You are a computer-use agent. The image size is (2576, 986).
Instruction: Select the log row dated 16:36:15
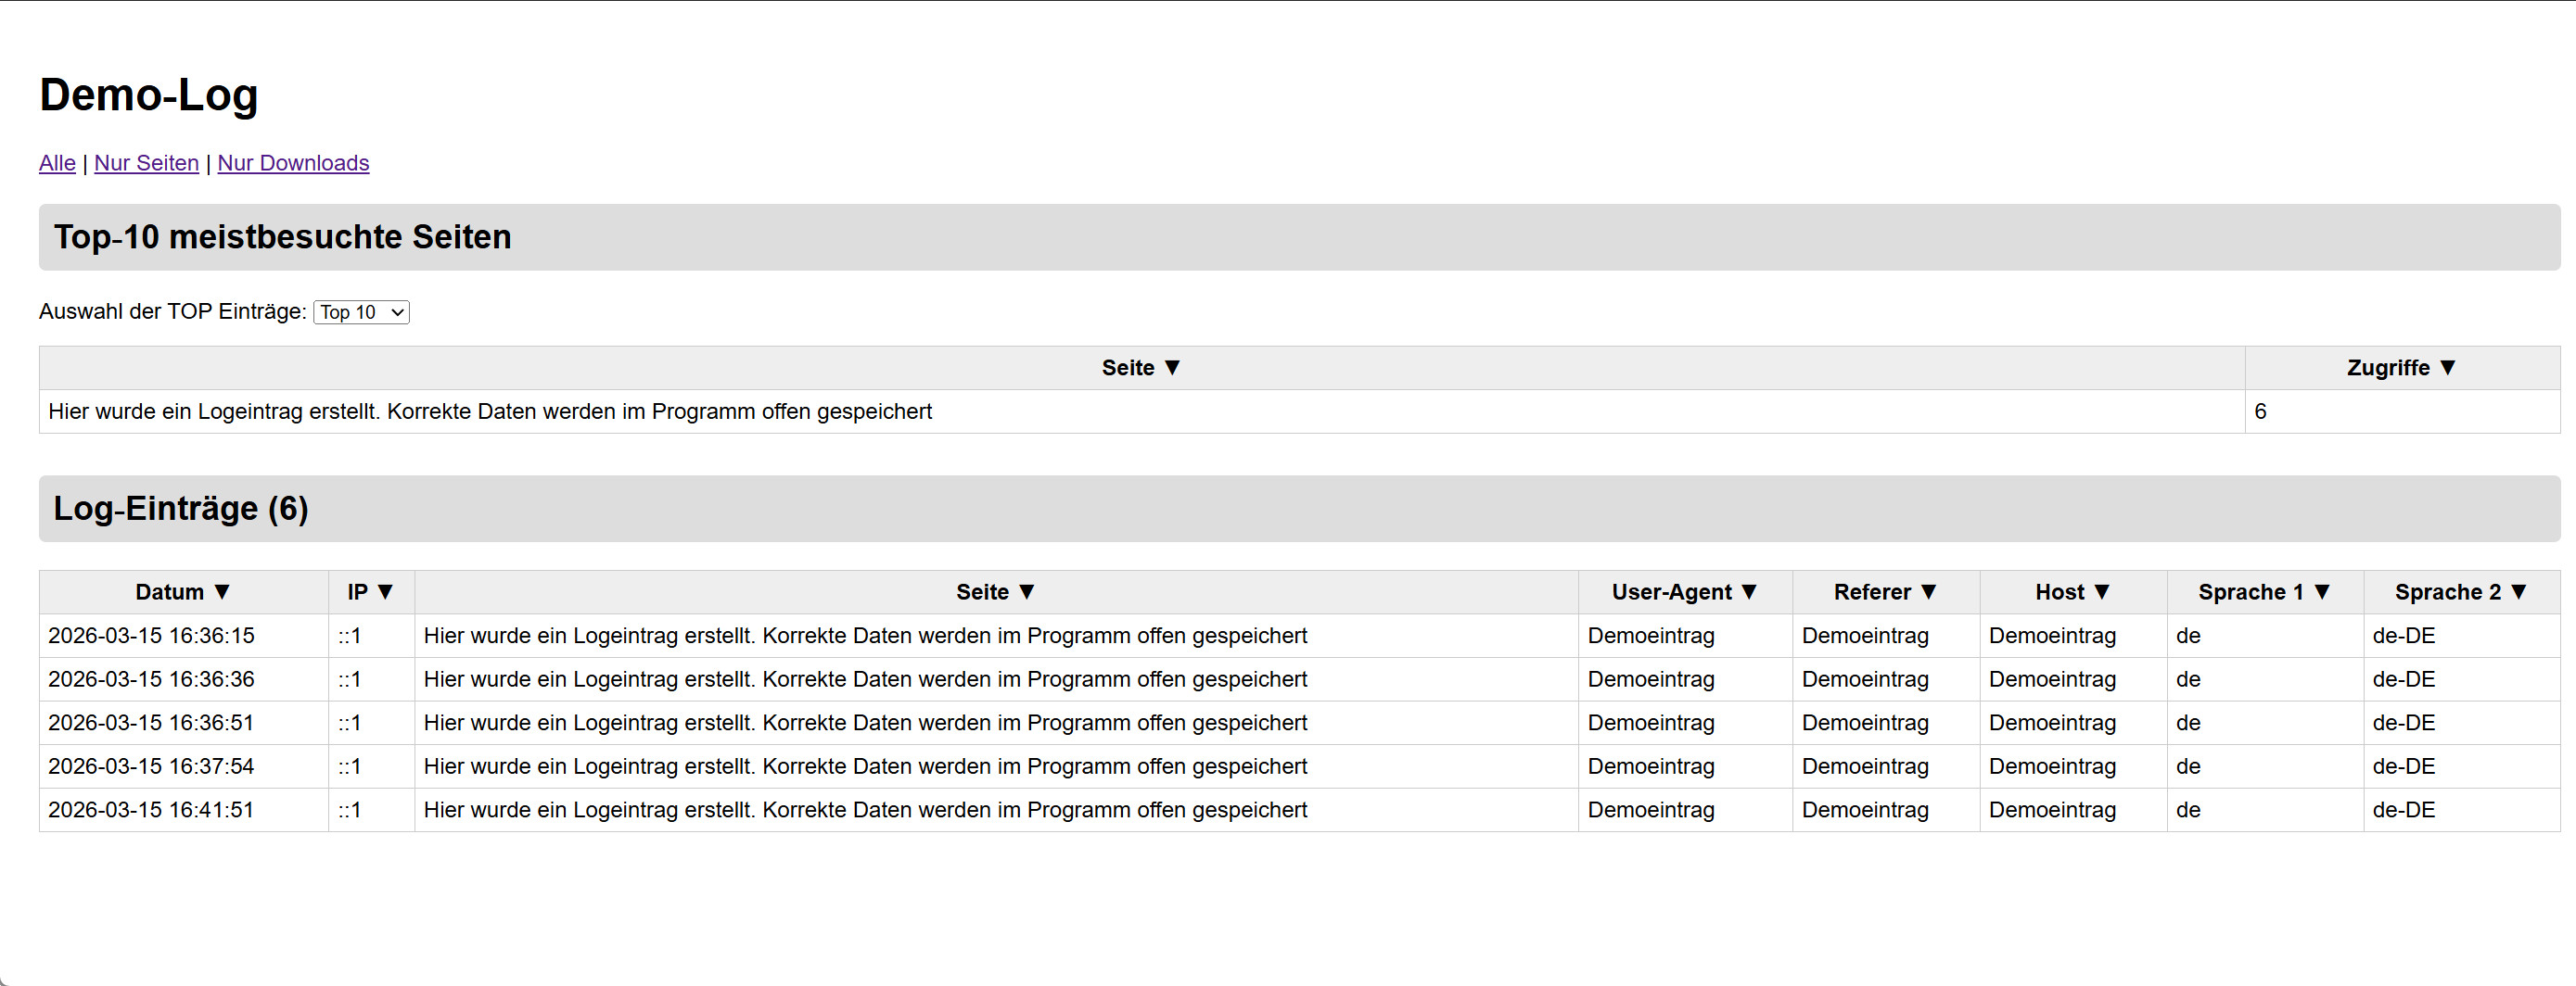pos(151,637)
